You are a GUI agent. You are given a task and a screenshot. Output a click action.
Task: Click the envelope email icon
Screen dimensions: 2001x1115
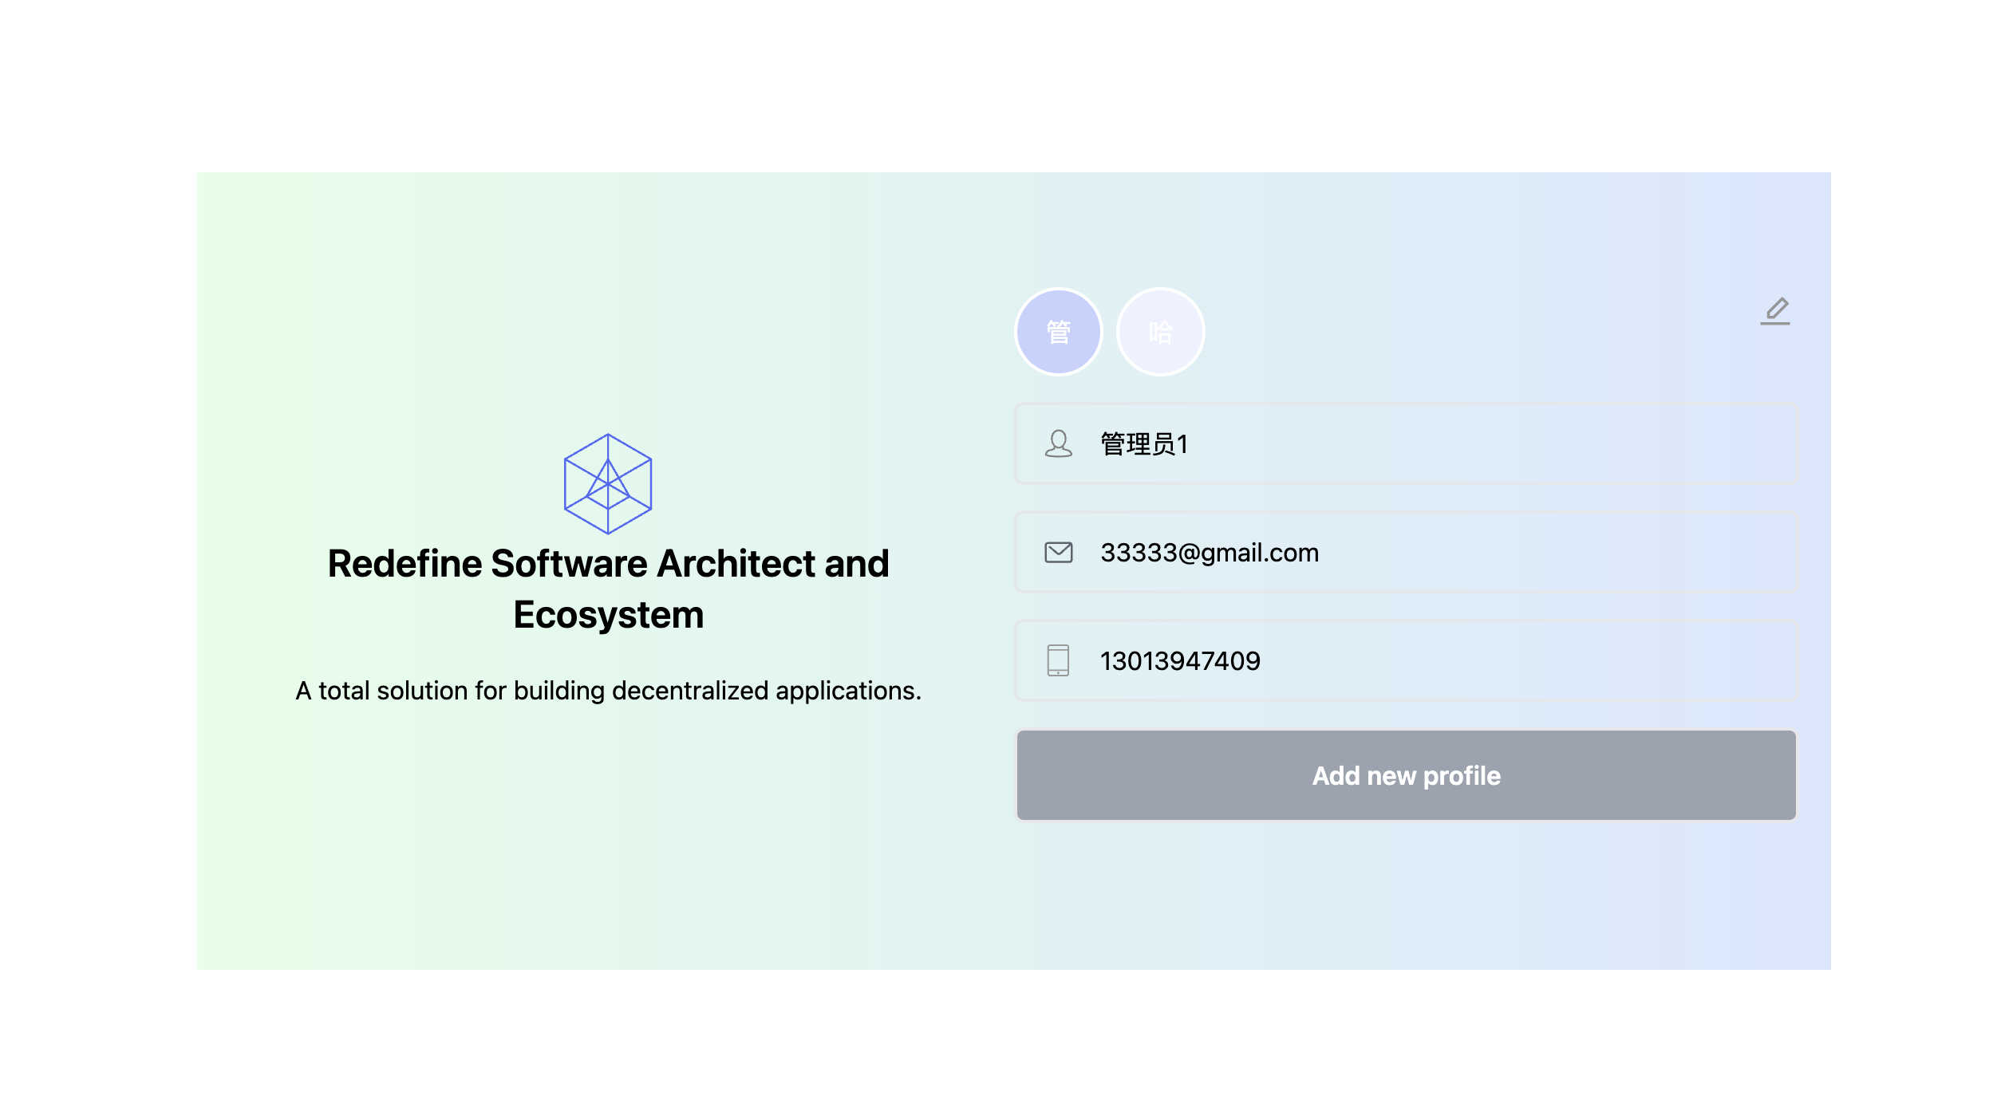point(1058,552)
